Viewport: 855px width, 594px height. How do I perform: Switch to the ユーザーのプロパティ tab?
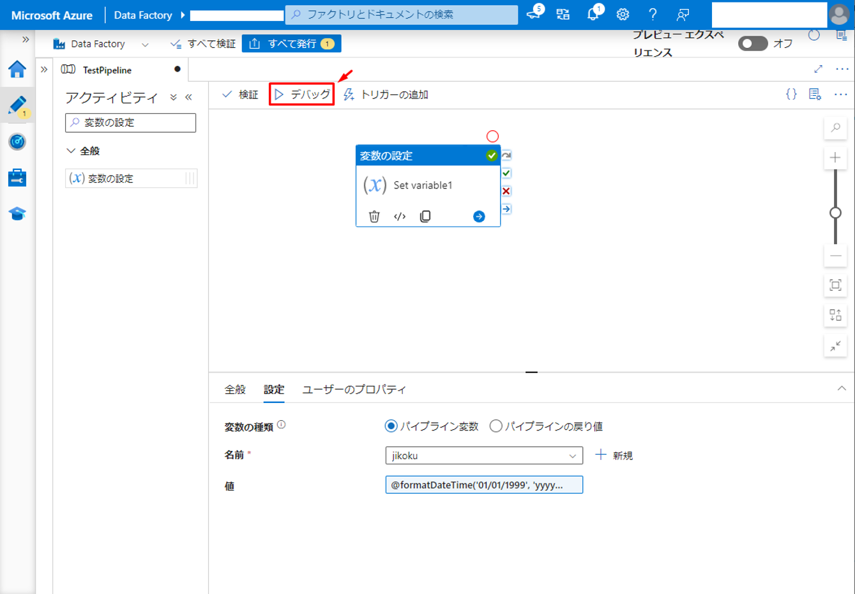click(354, 390)
